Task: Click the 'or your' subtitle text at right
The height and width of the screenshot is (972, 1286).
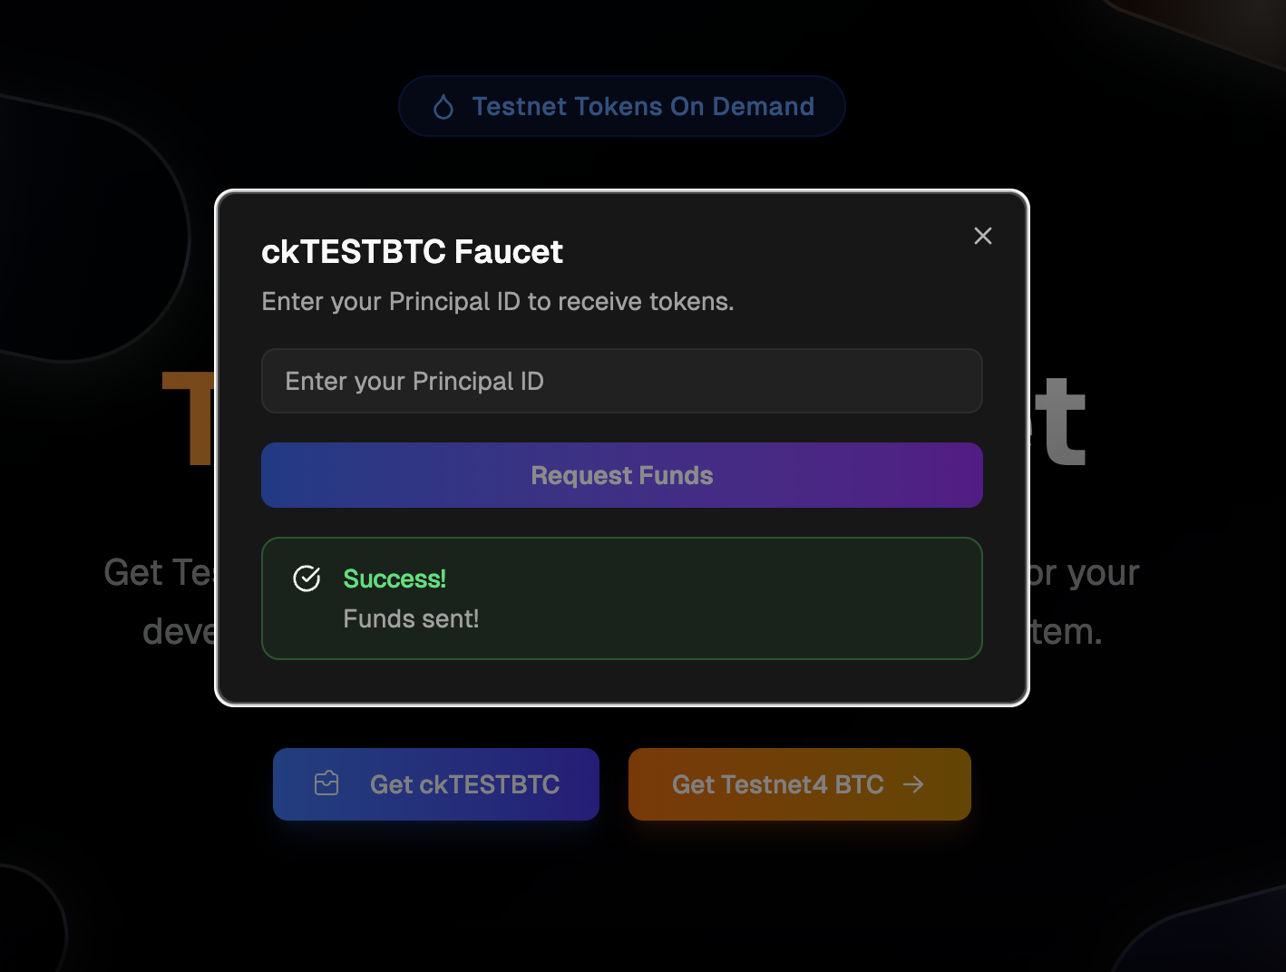Action: (x=1084, y=573)
